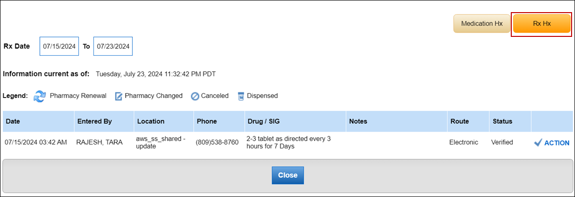
Task: Click the Canceled legend icon
Action: (x=195, y=96)
